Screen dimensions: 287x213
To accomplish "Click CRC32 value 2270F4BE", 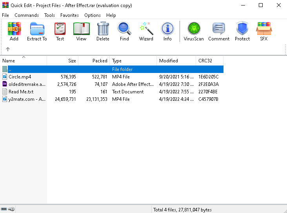I will (x=208, y=91).
